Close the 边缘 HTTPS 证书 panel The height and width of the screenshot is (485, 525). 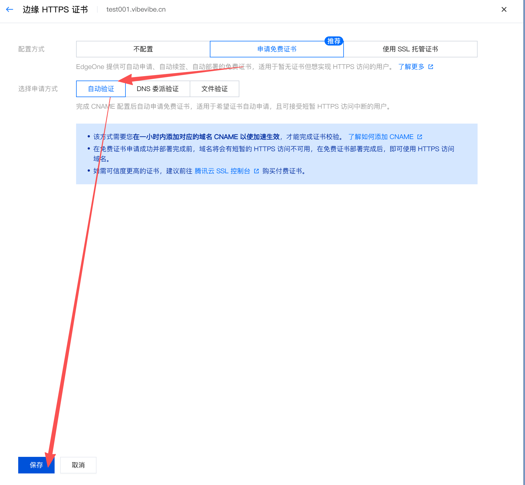tap(504, 10)
